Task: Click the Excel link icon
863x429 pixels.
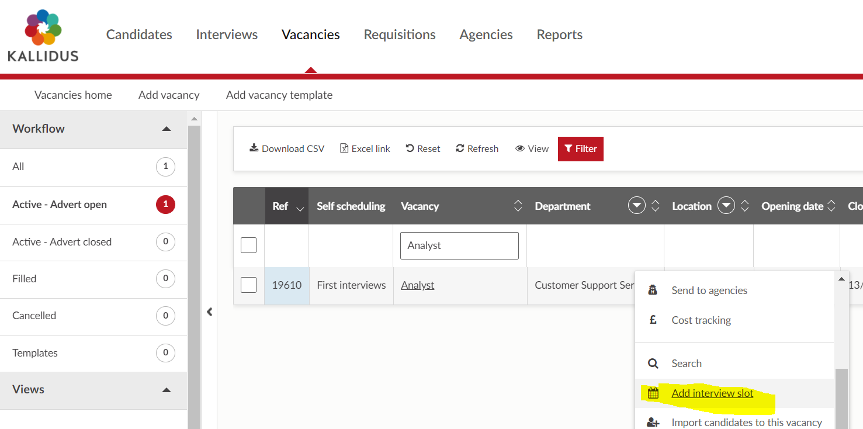Action: (344, 148)
